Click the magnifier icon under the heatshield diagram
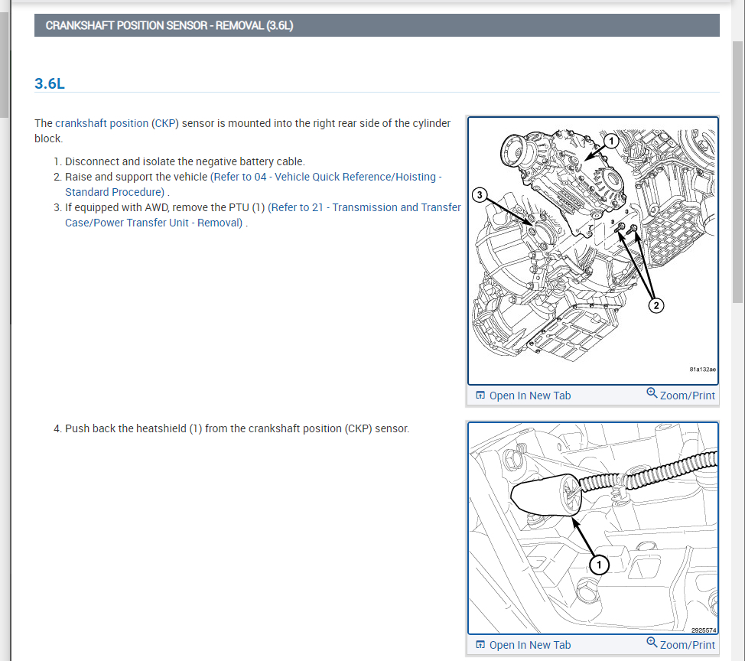 652,643
